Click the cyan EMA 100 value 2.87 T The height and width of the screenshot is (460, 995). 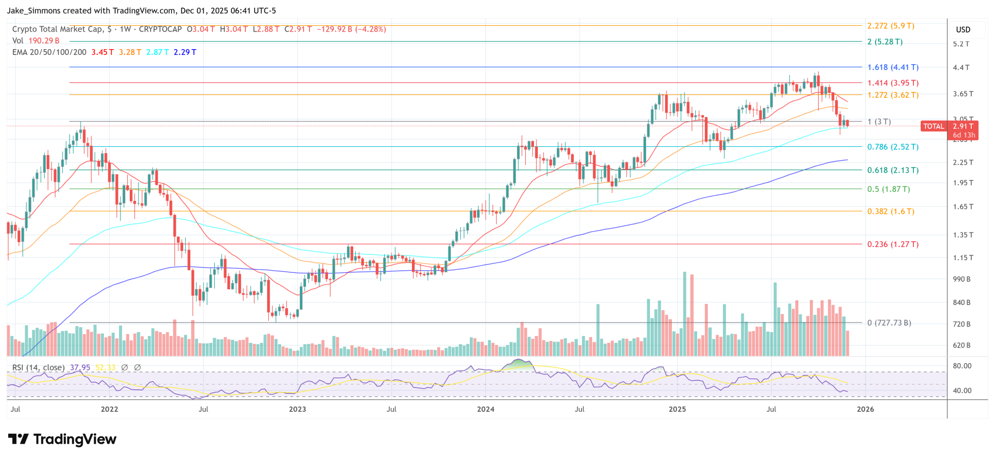pyautogui.click(x=157, y=53)
